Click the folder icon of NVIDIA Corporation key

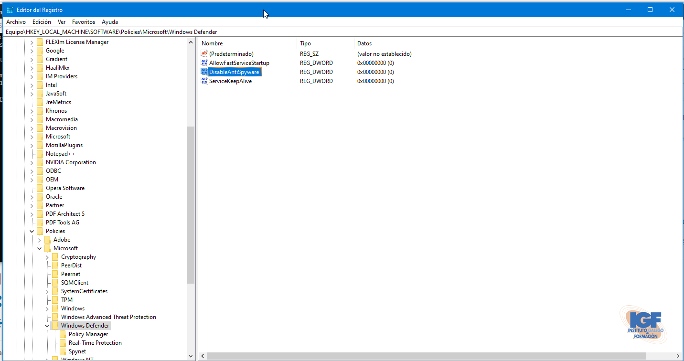click(40, 162)
